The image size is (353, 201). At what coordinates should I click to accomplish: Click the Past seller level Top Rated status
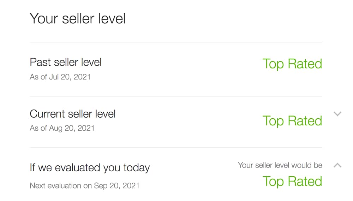[x=292, y=64]
